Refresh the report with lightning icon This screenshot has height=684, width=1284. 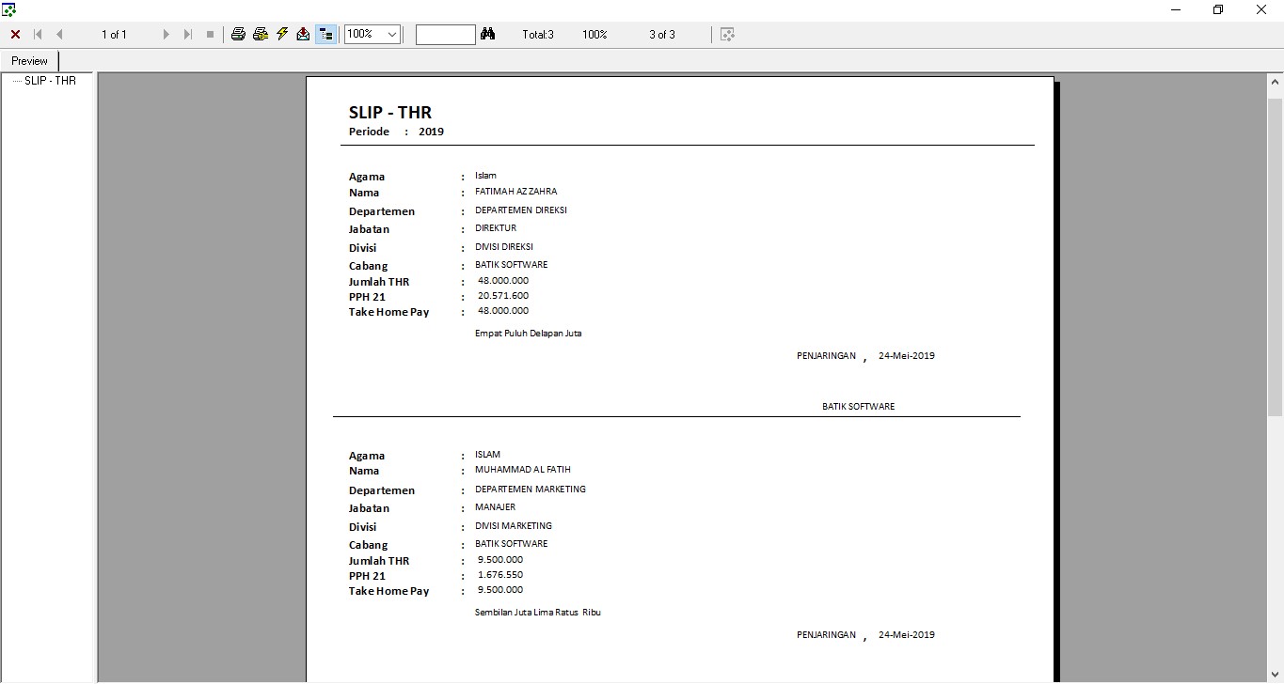[x=282, y=35]
